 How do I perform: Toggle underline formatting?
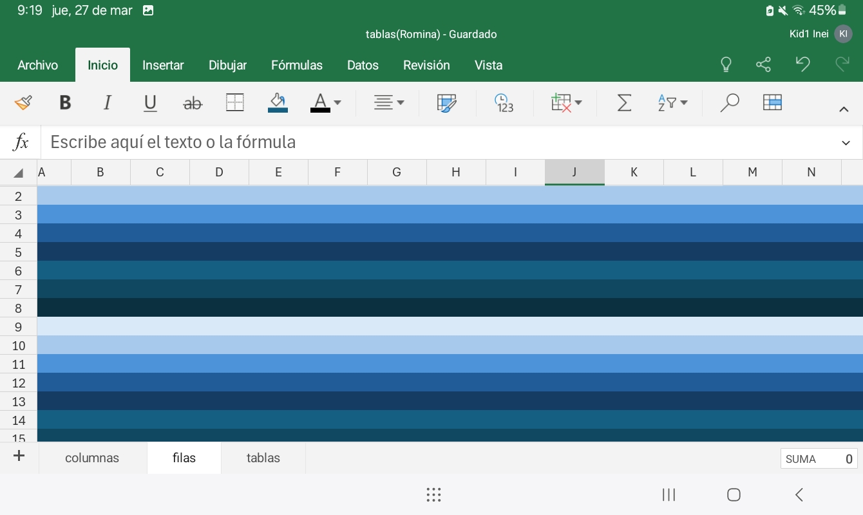(x=150, y=103)
